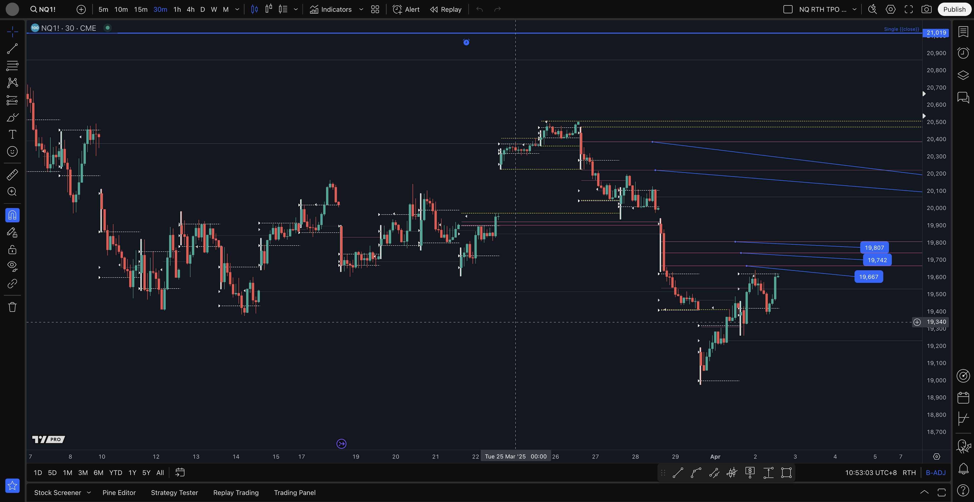Viewport: 974px width, 502px height.
Task: Click the trash icon to remove drawings
Action: 12,307
